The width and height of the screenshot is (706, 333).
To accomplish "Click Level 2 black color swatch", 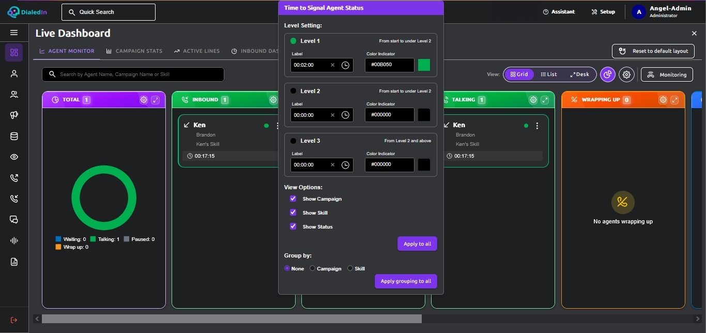I will coord(424,115).
